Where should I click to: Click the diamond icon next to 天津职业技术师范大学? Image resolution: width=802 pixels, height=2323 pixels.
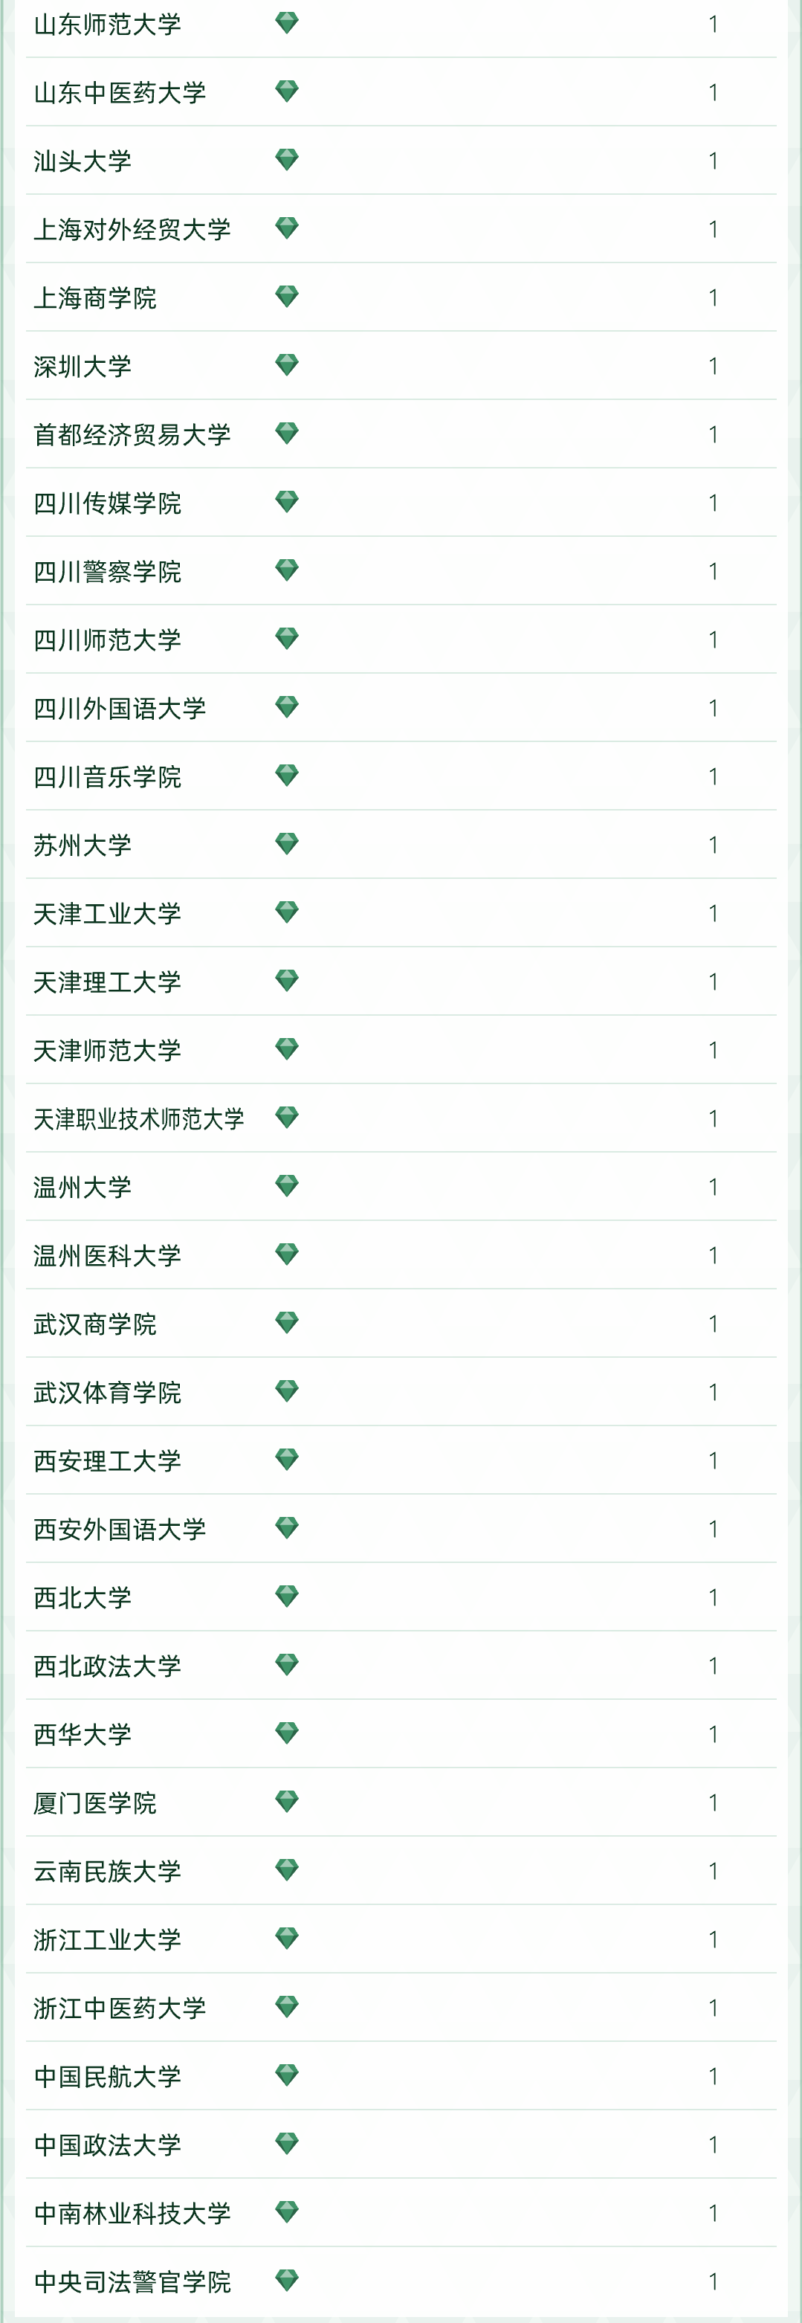tap(287, 1118)
